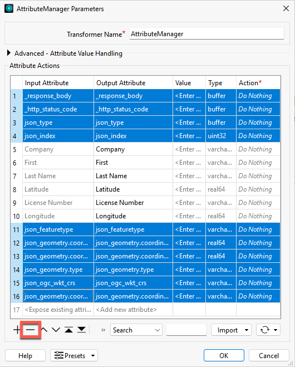Focus the search text input box

186,330
